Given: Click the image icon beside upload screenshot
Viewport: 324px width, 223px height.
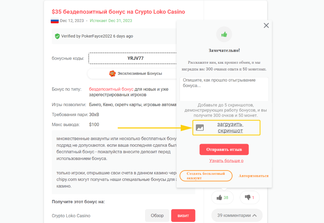Looking at the screenshot, I should (200, 127).
